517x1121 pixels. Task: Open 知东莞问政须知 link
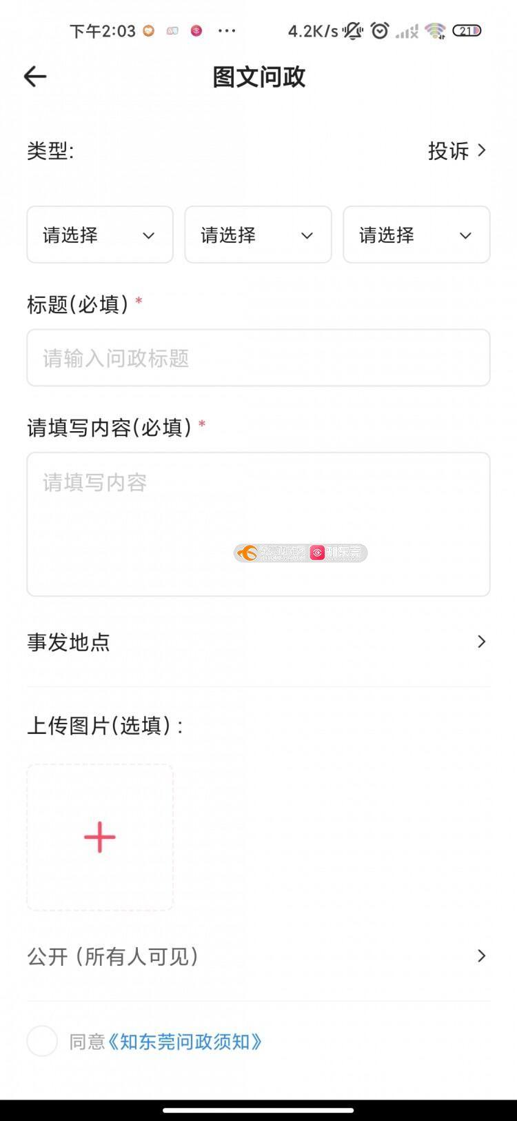(x=185, y=1042)
